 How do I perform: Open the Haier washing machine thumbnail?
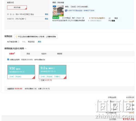[58, 11]
